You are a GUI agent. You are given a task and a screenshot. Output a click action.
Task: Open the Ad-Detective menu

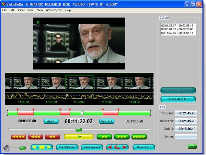click(54, 10)
